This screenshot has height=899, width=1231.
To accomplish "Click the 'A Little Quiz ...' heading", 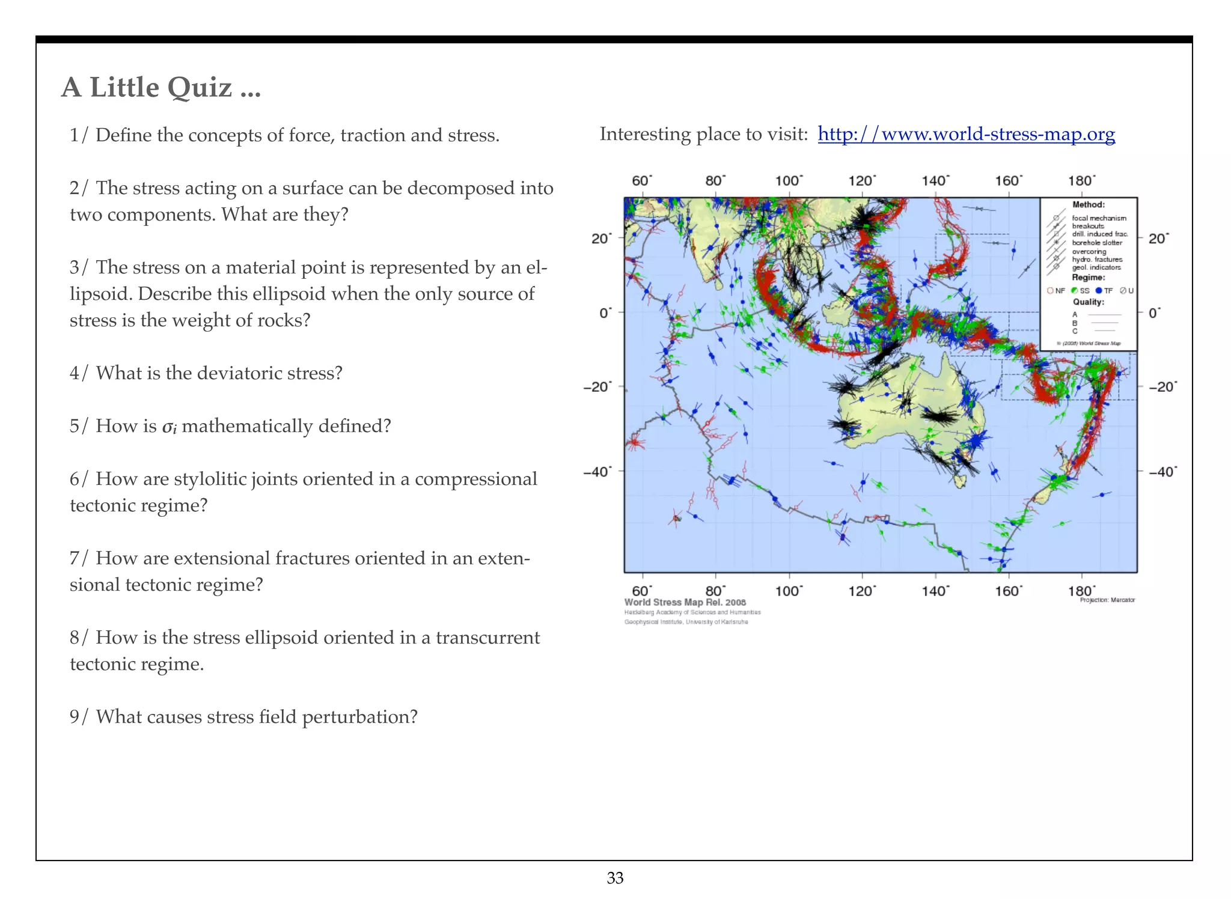I will coord(161,88).
